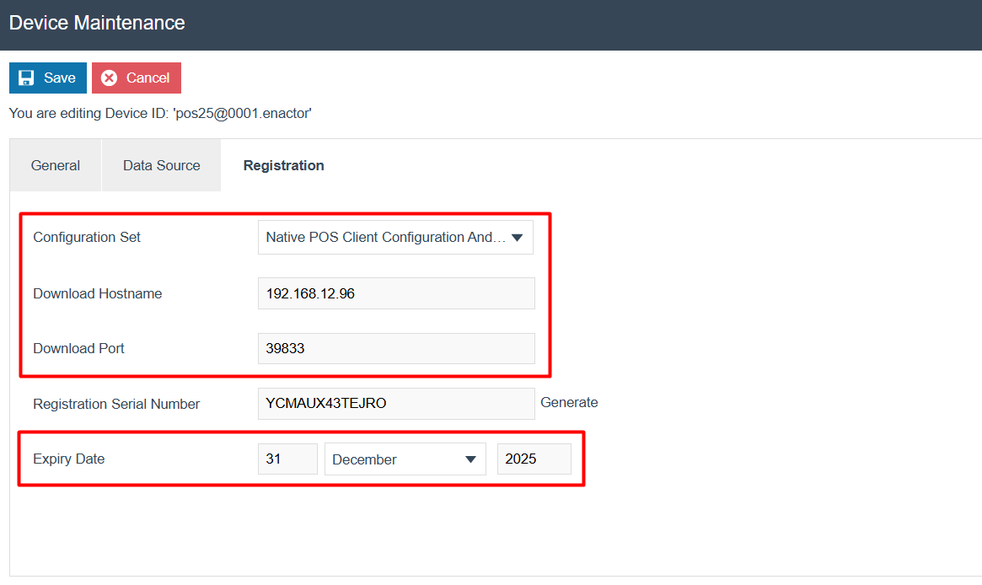The image size is (982, 585).
Task: Click the Configuration Set dropdown arrow
Action: point(518,237)
